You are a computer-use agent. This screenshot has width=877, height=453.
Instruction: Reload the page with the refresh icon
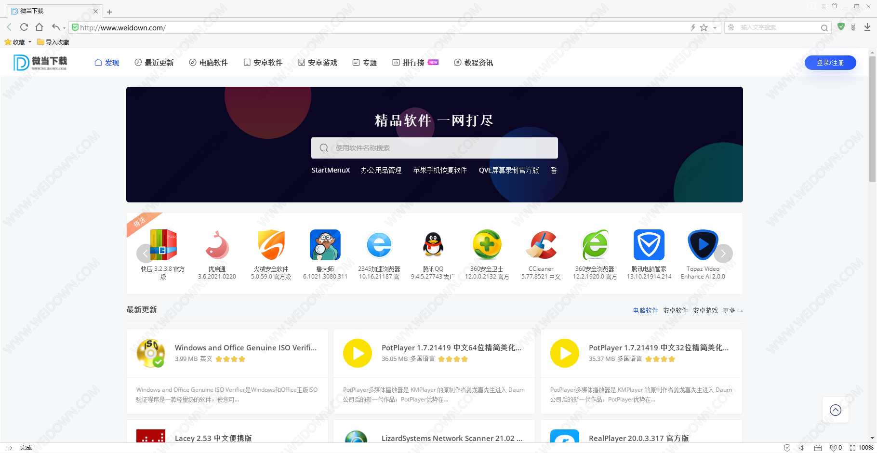coord(24,27)
